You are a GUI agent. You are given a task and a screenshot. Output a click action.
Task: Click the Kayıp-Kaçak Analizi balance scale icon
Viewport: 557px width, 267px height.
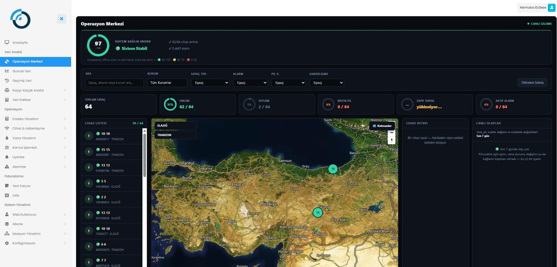coord(7,90)
